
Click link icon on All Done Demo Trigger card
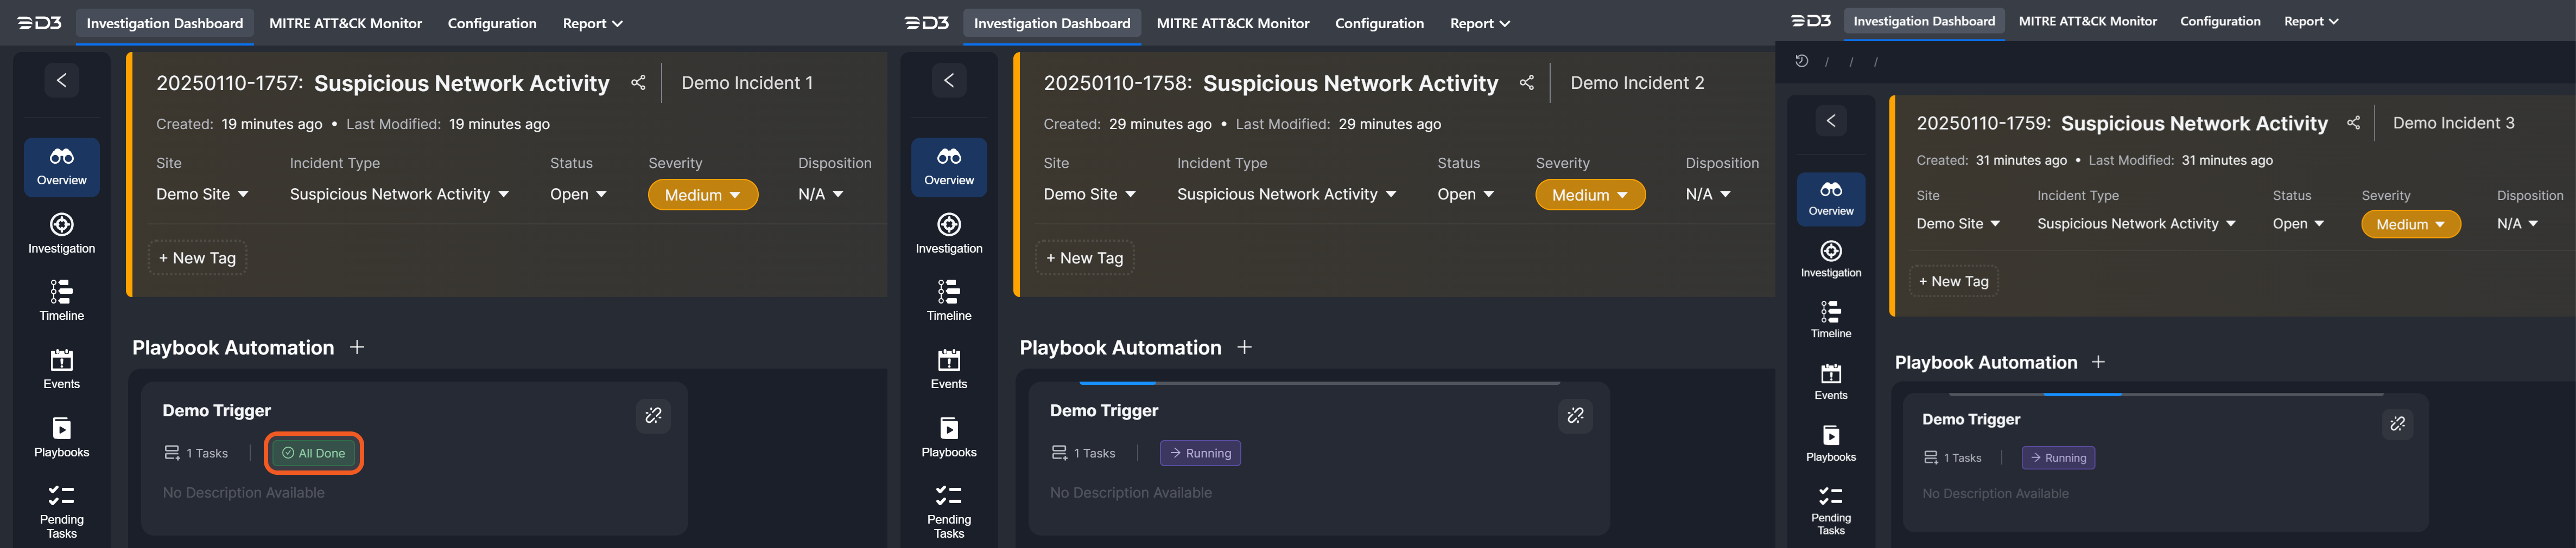[653, 415]
